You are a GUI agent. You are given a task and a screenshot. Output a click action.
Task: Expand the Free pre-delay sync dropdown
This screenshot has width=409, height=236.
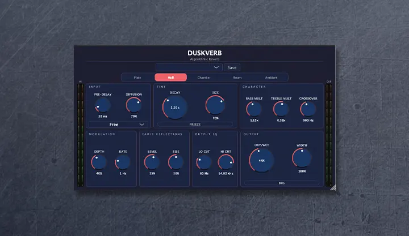(x=118, y=125)
